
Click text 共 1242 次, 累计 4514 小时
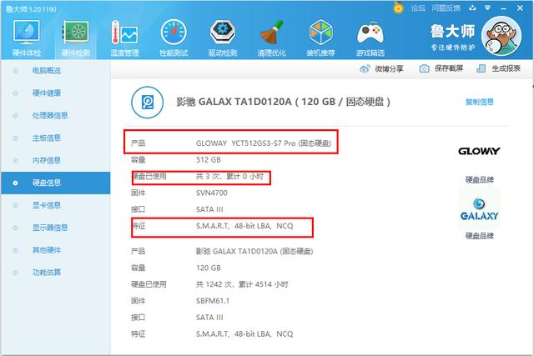click(242, 284)
